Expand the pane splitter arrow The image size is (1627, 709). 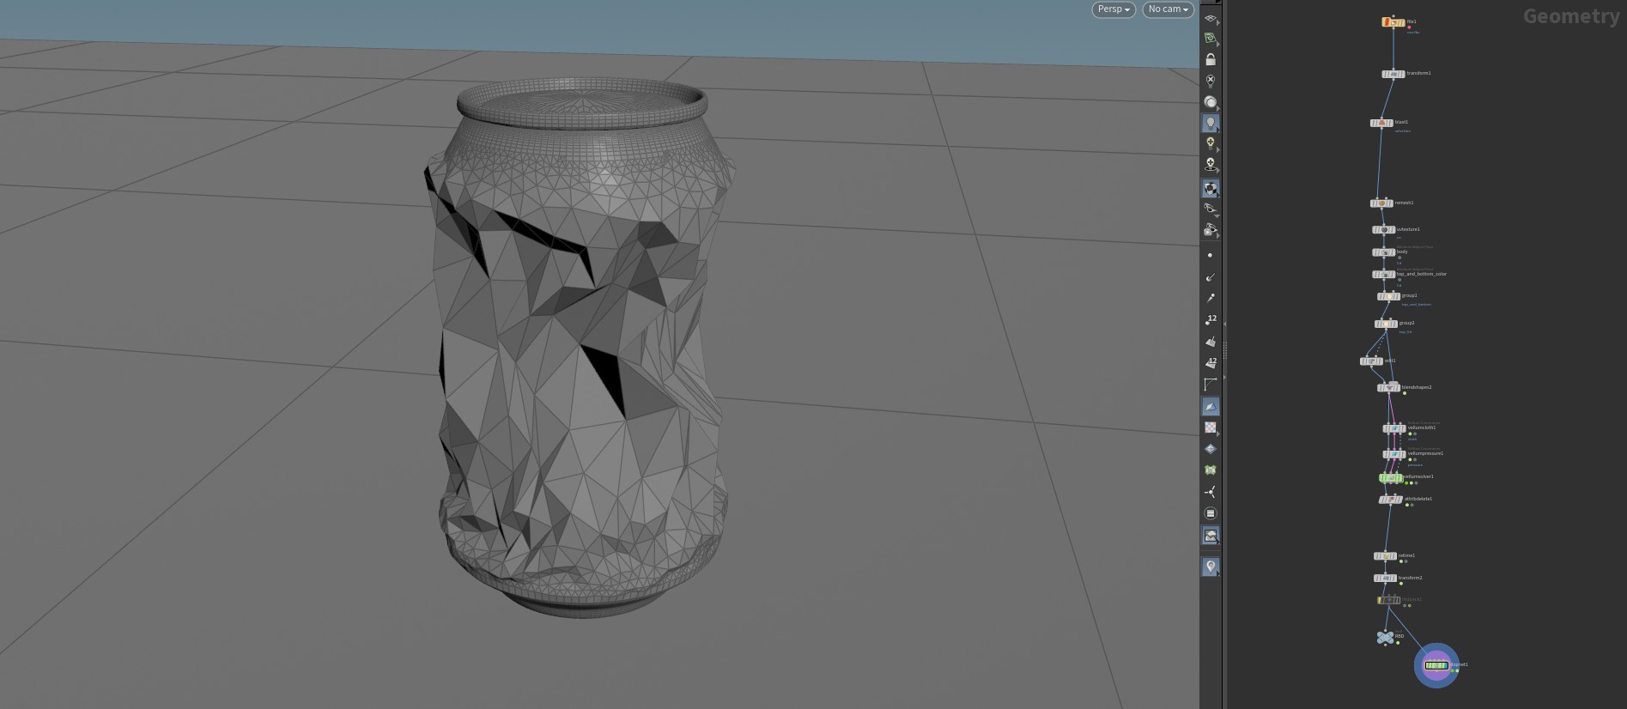[1224, 324]
